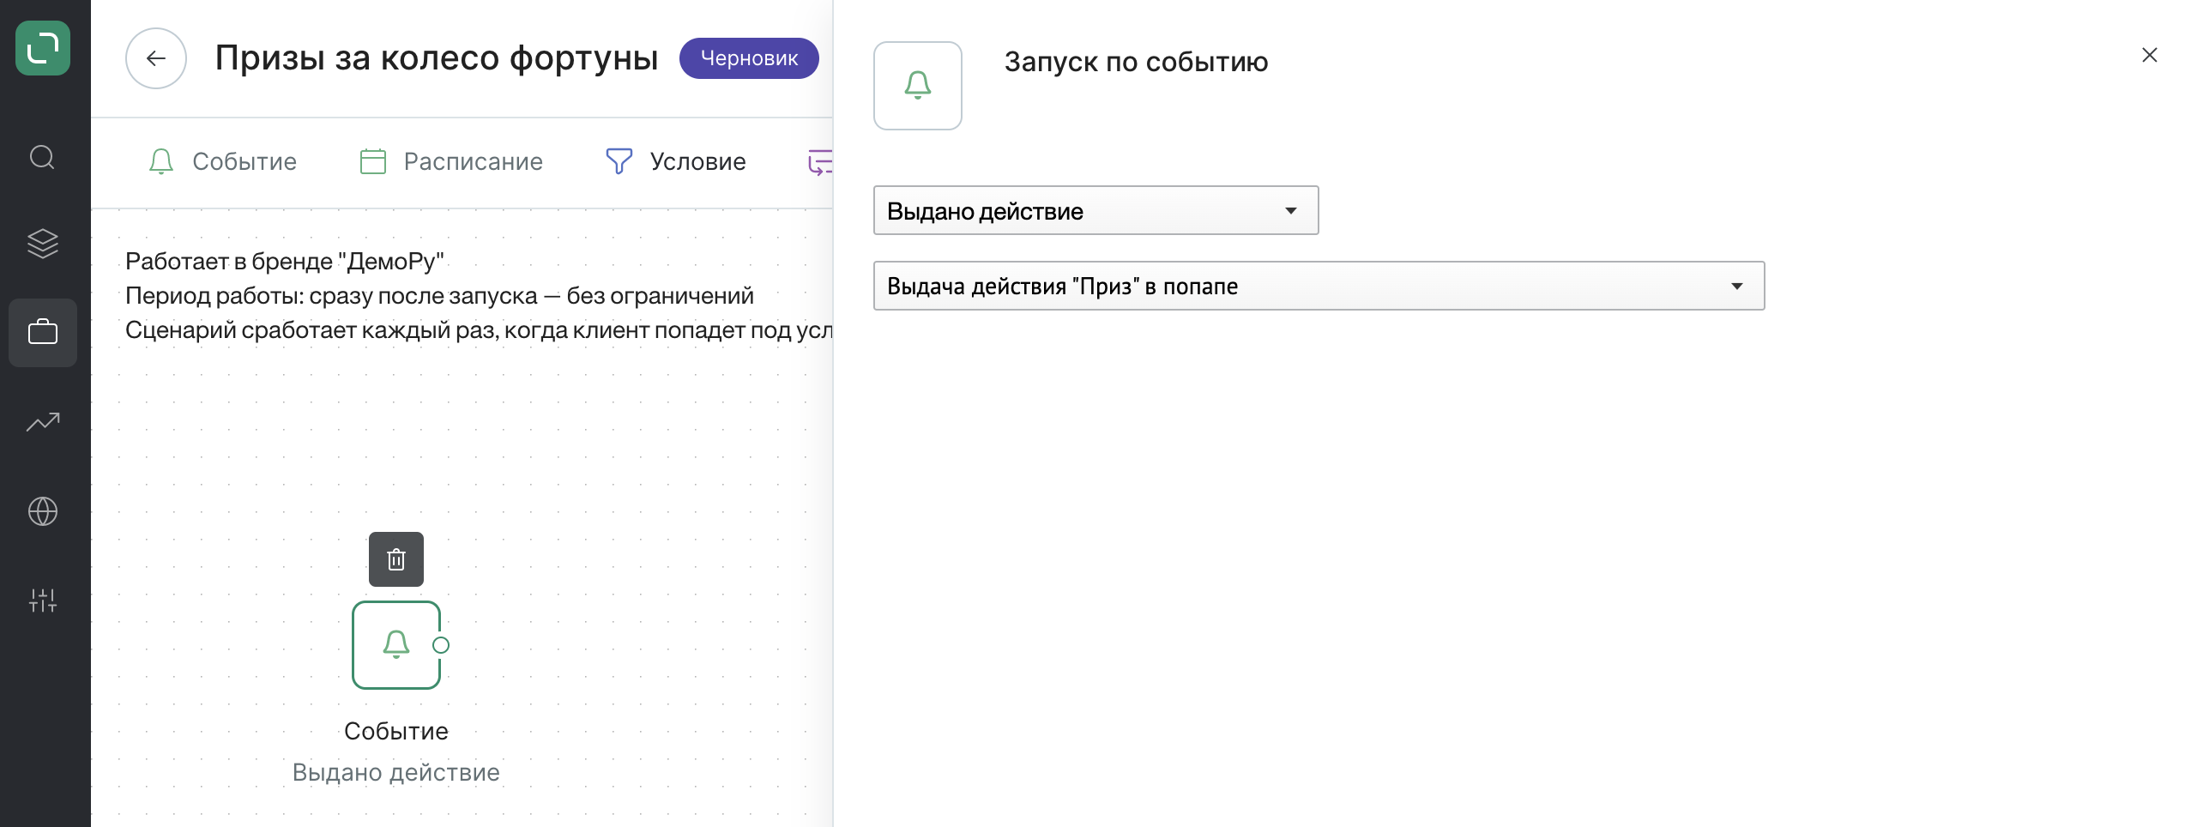The height and width of the screenshot is (827, 2203).
Task: Select the briefcase section in sidebar
Action: (x=43, y=333)
